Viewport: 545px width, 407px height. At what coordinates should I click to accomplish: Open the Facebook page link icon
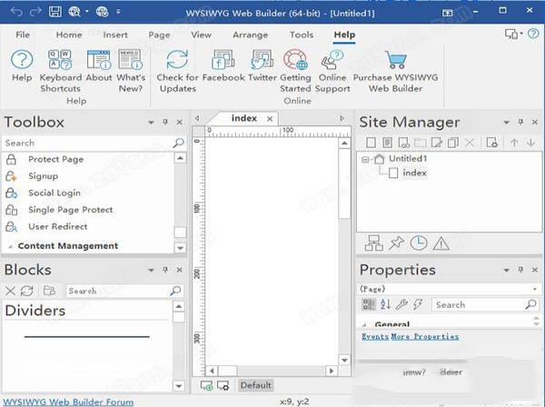pos(223,61)
